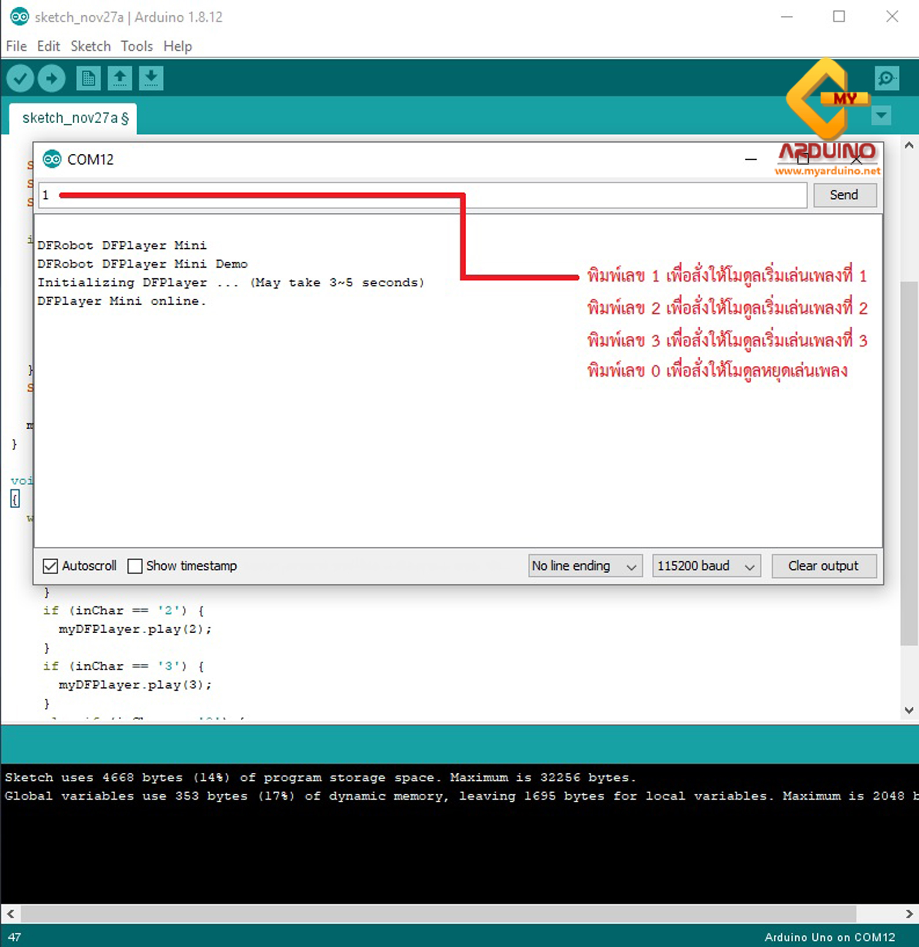Open the Tools menu
Screen dimensions: 919x947
(x=136, y=46)
